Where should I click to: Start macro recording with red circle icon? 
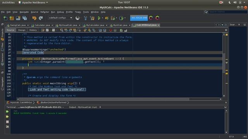tap(111, 30)
